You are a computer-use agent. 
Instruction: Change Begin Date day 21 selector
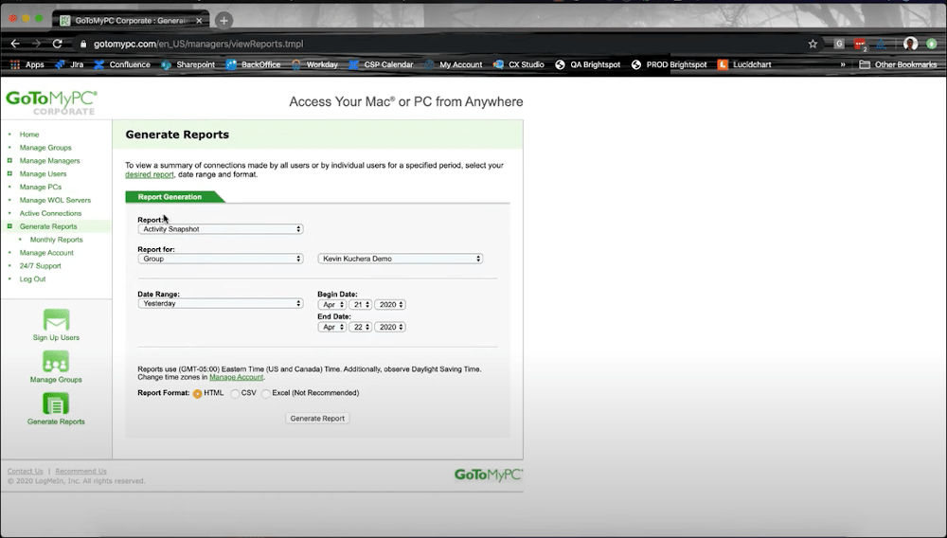(360, 304)
